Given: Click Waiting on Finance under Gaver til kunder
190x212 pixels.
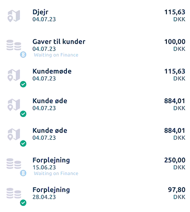Looking at the screenshot, I should 56,55.
